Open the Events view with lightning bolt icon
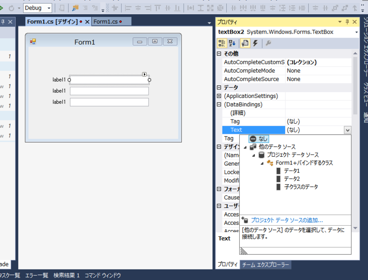The height and width of the screenshot is (280, 368). coord(255,43)
